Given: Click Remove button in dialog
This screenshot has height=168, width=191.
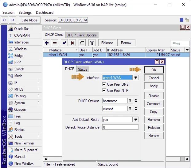Looking at the screenshot, I should point(154,120).
